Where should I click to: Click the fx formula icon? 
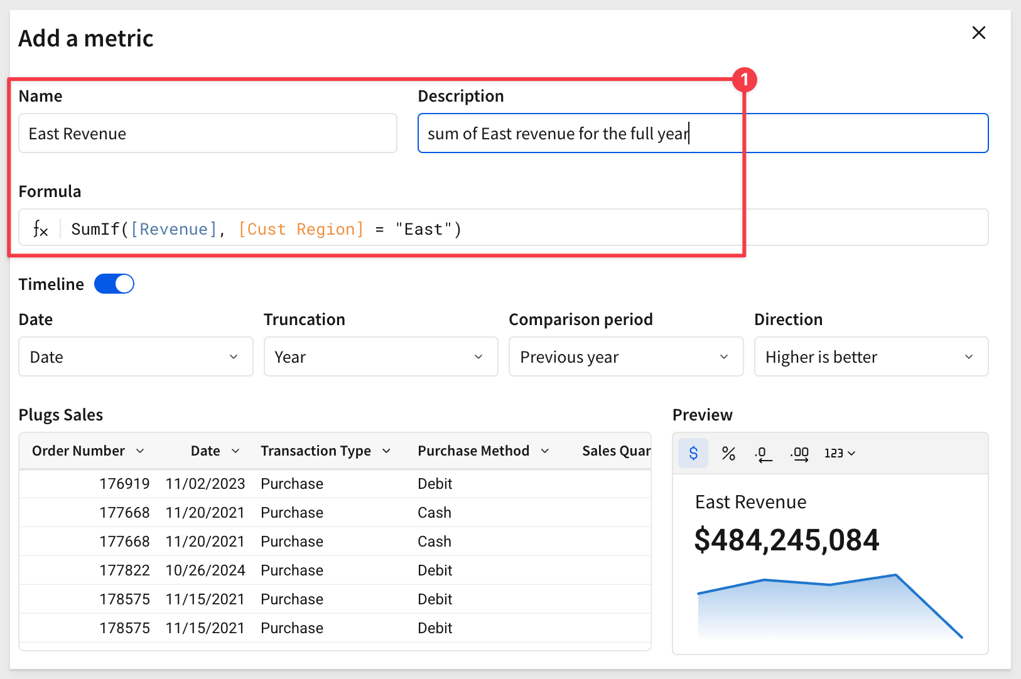[41, 229]
